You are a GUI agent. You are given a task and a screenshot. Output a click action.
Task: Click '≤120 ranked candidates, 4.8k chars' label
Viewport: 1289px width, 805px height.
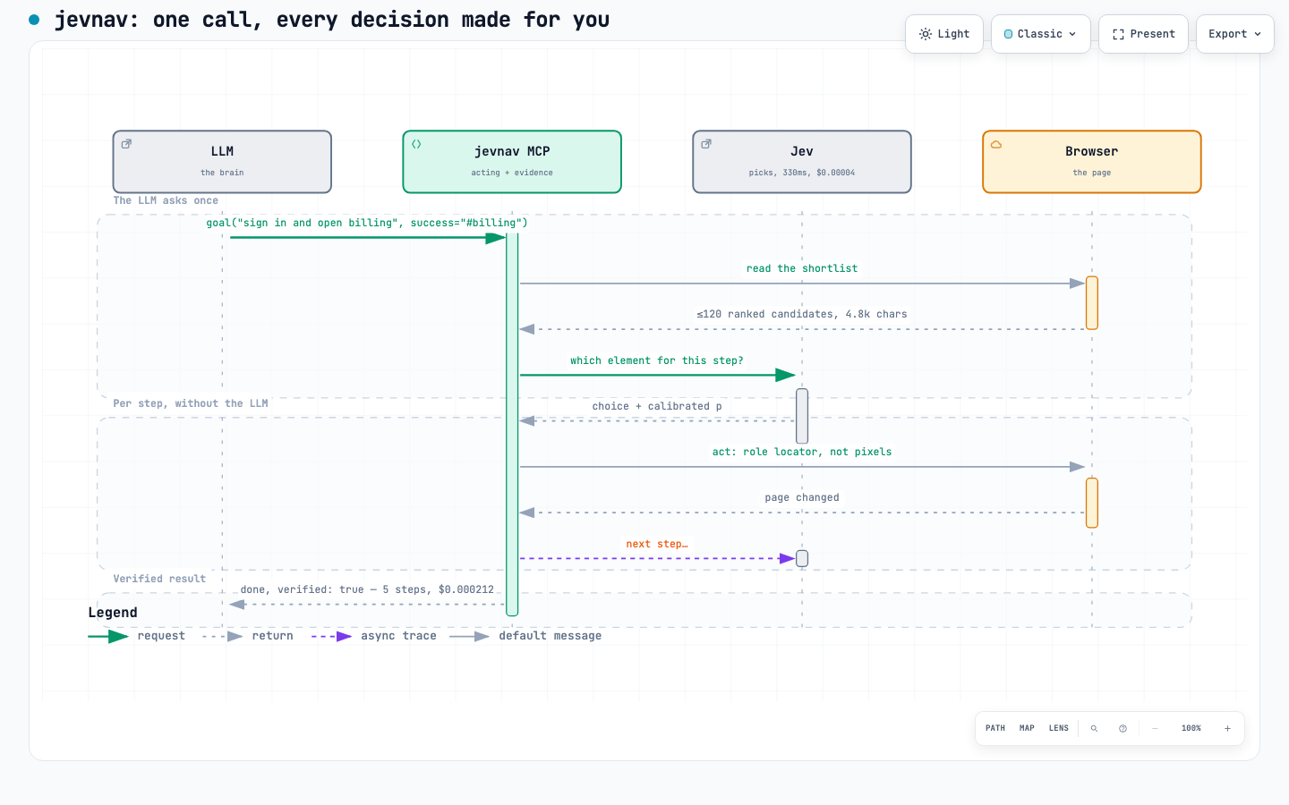802,314
